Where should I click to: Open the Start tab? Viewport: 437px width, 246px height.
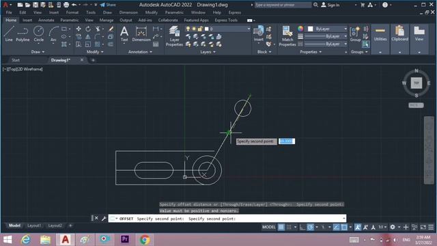(16, 60)
